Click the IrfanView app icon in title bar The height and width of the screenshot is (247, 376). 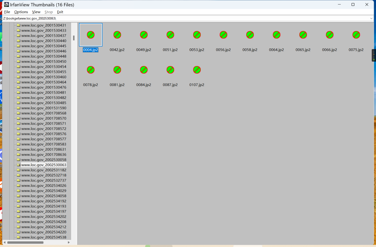pos(7,5)
